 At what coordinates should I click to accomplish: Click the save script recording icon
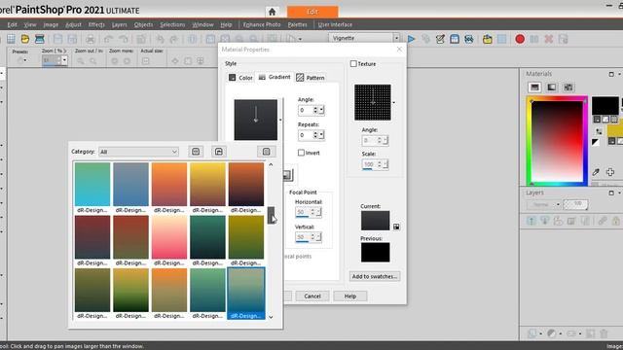(563, 39)
